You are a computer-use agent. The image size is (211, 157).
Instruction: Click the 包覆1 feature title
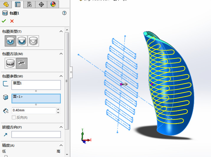point(14,13)
